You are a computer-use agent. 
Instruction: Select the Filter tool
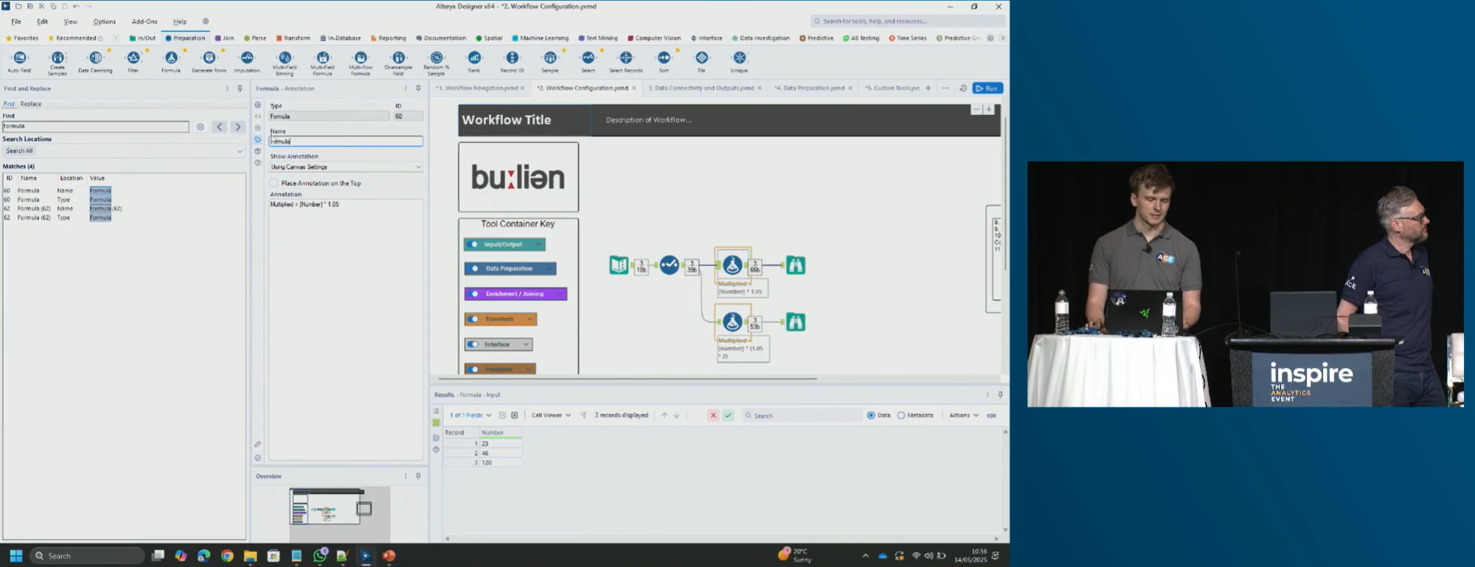tap(133, 61)
